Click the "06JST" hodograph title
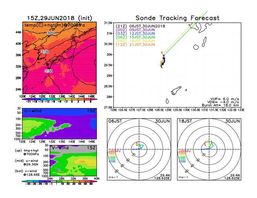257x198 pixels. point(115,121)
